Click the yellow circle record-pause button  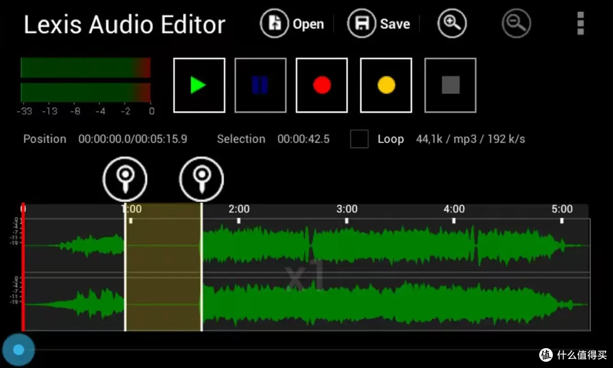[x=386, y=85]
